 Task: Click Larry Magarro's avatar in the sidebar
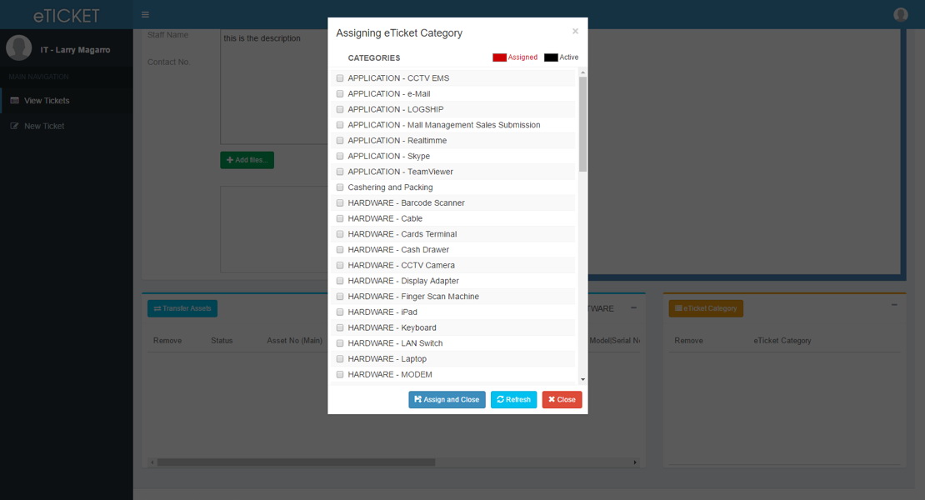click(x=18, y=47)
